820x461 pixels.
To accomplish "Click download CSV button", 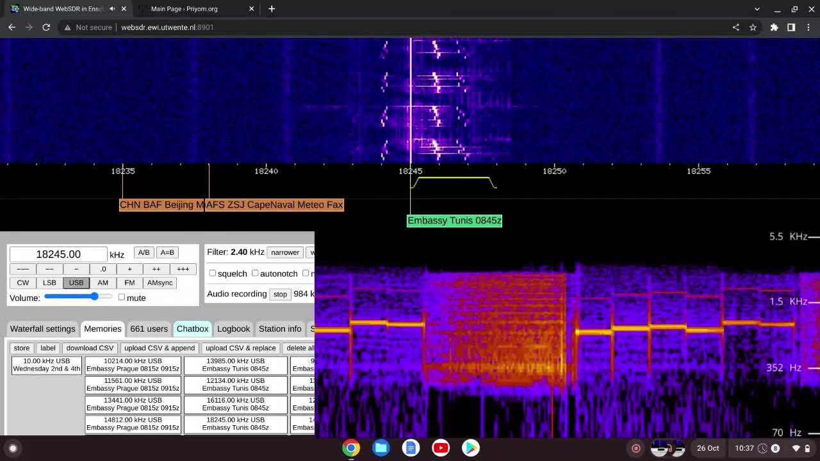I will tap(90, 348).
